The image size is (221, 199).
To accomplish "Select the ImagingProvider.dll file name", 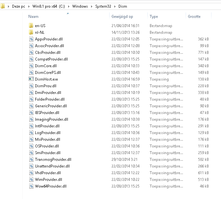I will 52,119.
